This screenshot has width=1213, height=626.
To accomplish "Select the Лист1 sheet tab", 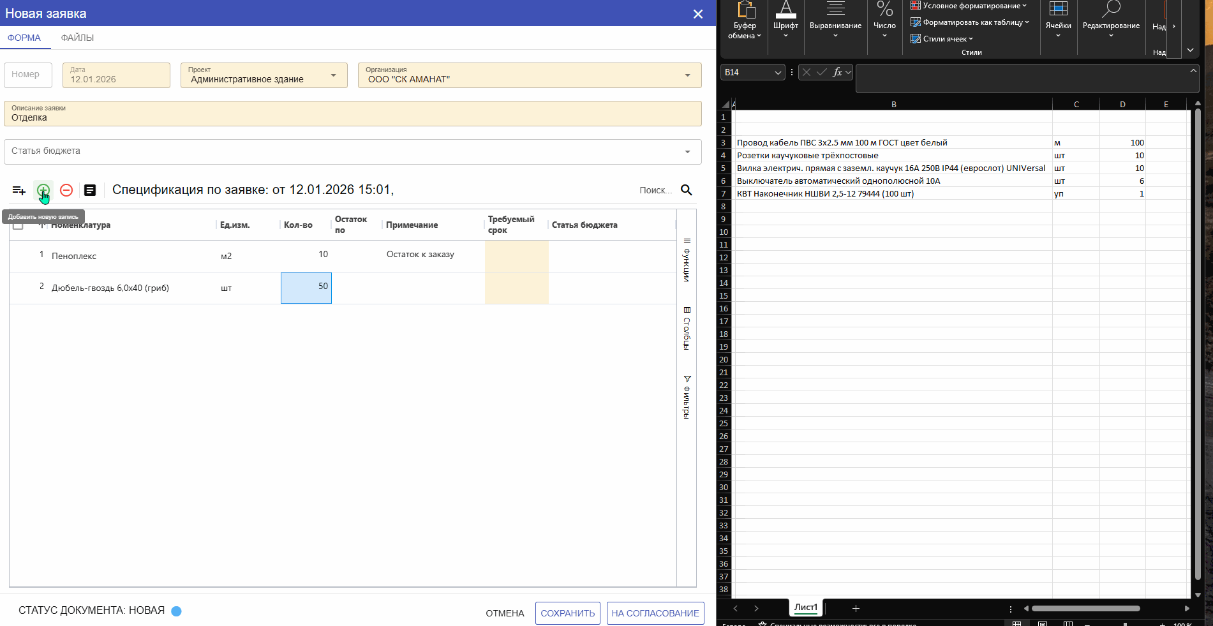I will point(805,607).
